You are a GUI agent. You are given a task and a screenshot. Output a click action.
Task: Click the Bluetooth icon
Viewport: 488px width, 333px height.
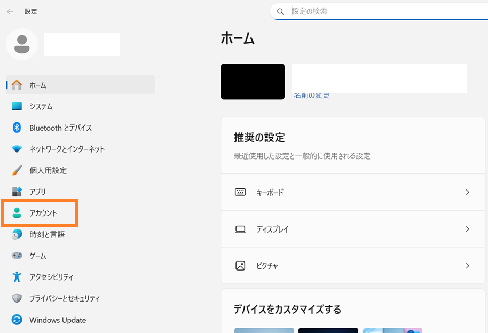click(x=17, y=128)
